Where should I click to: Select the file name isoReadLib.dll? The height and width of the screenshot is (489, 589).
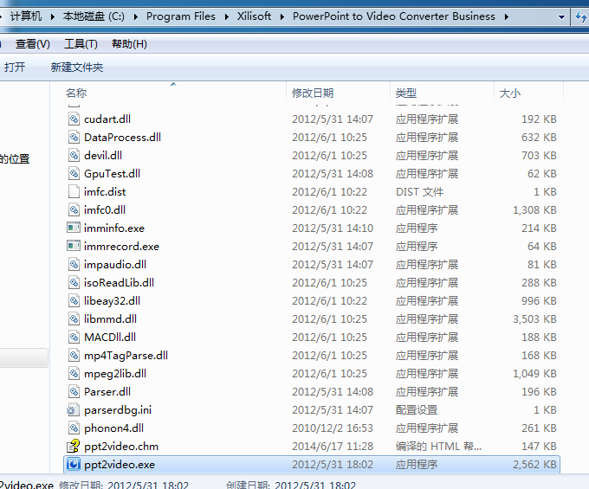pos(119,283)
